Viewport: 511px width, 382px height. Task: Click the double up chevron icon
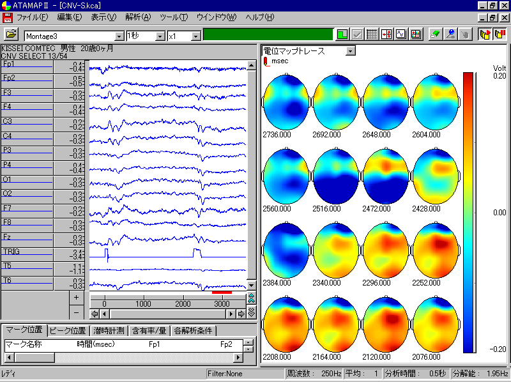(251, 299)
